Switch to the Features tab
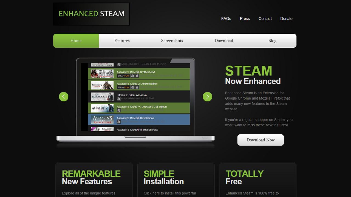351x197 pixels. [122, 40]
